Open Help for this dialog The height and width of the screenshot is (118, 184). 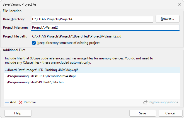pos(18,113)
